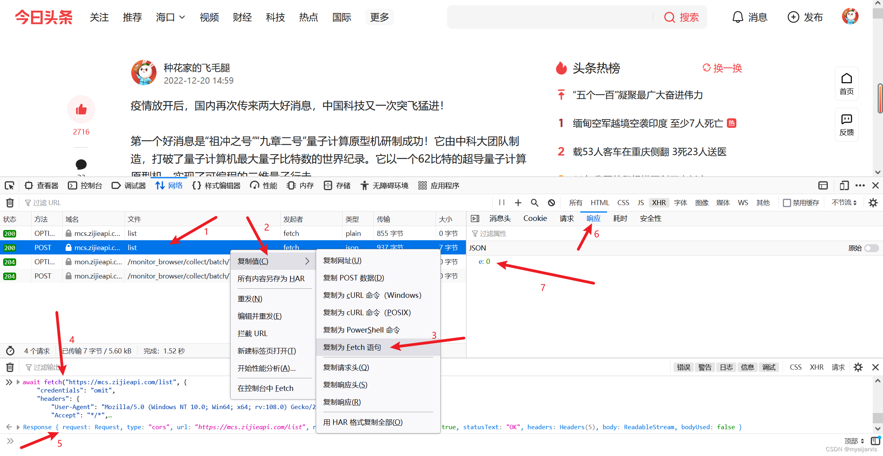Toggle the XHR request filter button
Viewport: 883px width, 456px height.
pos(659,203)
